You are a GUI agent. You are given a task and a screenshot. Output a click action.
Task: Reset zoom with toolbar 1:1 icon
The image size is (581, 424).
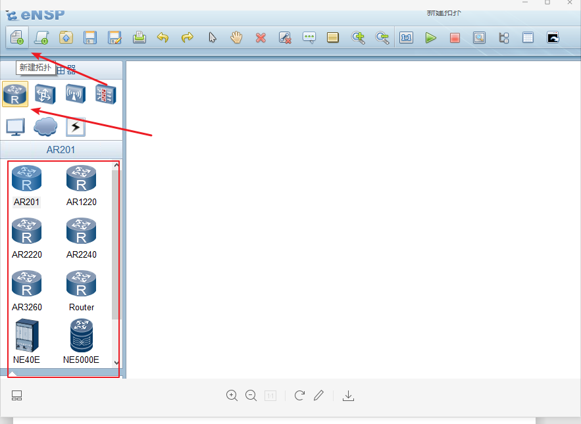click(x=406, y=37)
